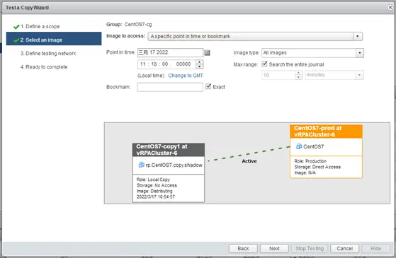This screenshot has width=396, height=258.
Task: Open the Point in time calendar picker
Action: click(207, 52)
